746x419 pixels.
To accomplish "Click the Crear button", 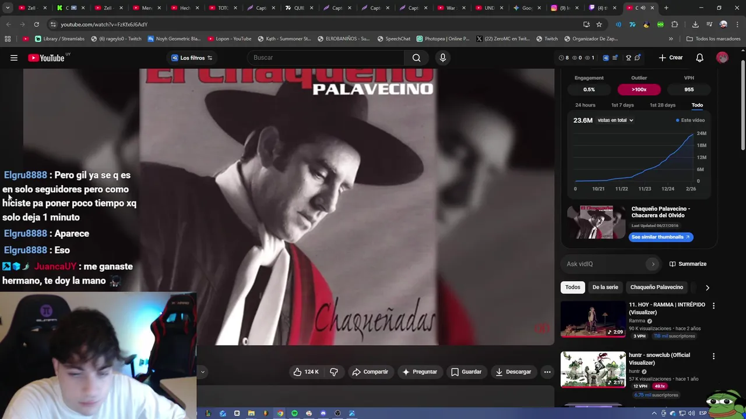I will (671, 58).
